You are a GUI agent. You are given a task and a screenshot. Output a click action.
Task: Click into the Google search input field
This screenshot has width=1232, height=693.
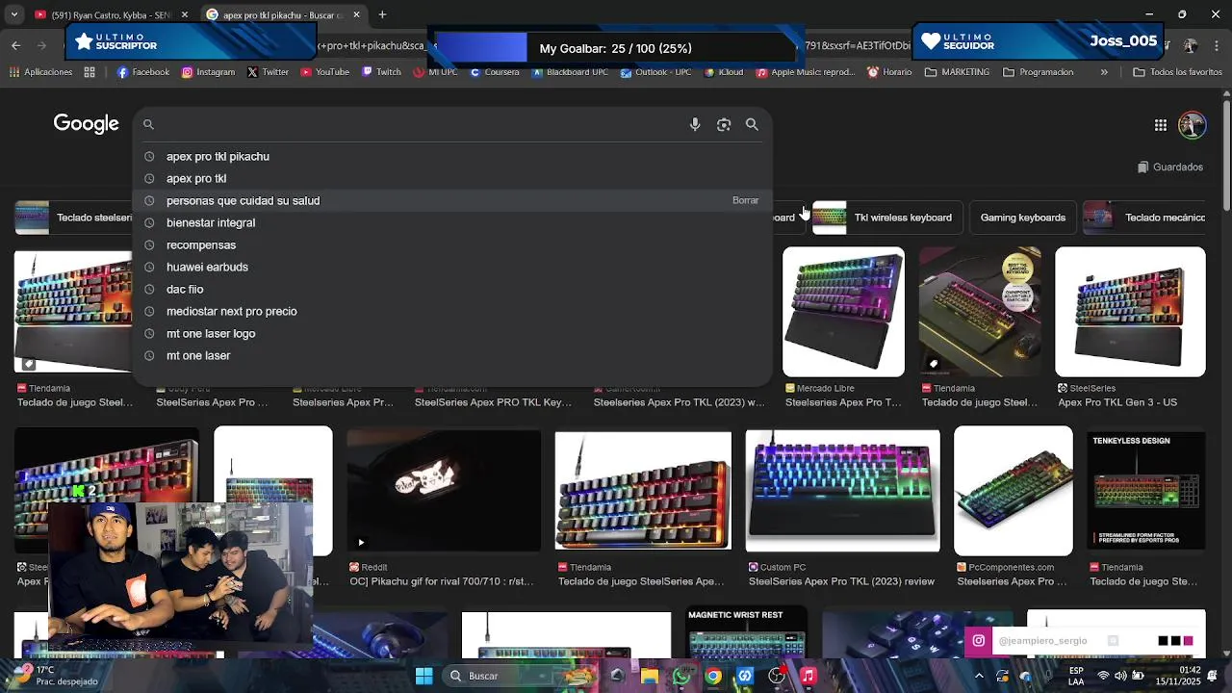tap(419, 124)
